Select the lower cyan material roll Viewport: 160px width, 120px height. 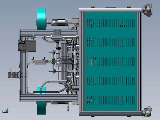pyautogui.click(x=41, y=108)
